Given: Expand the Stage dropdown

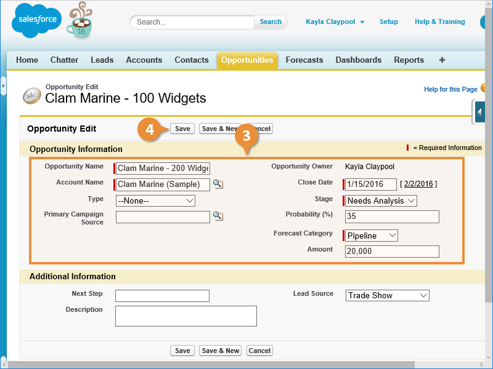Looking at the screenshot, I should pyautogui.click(x=381, y=200).
